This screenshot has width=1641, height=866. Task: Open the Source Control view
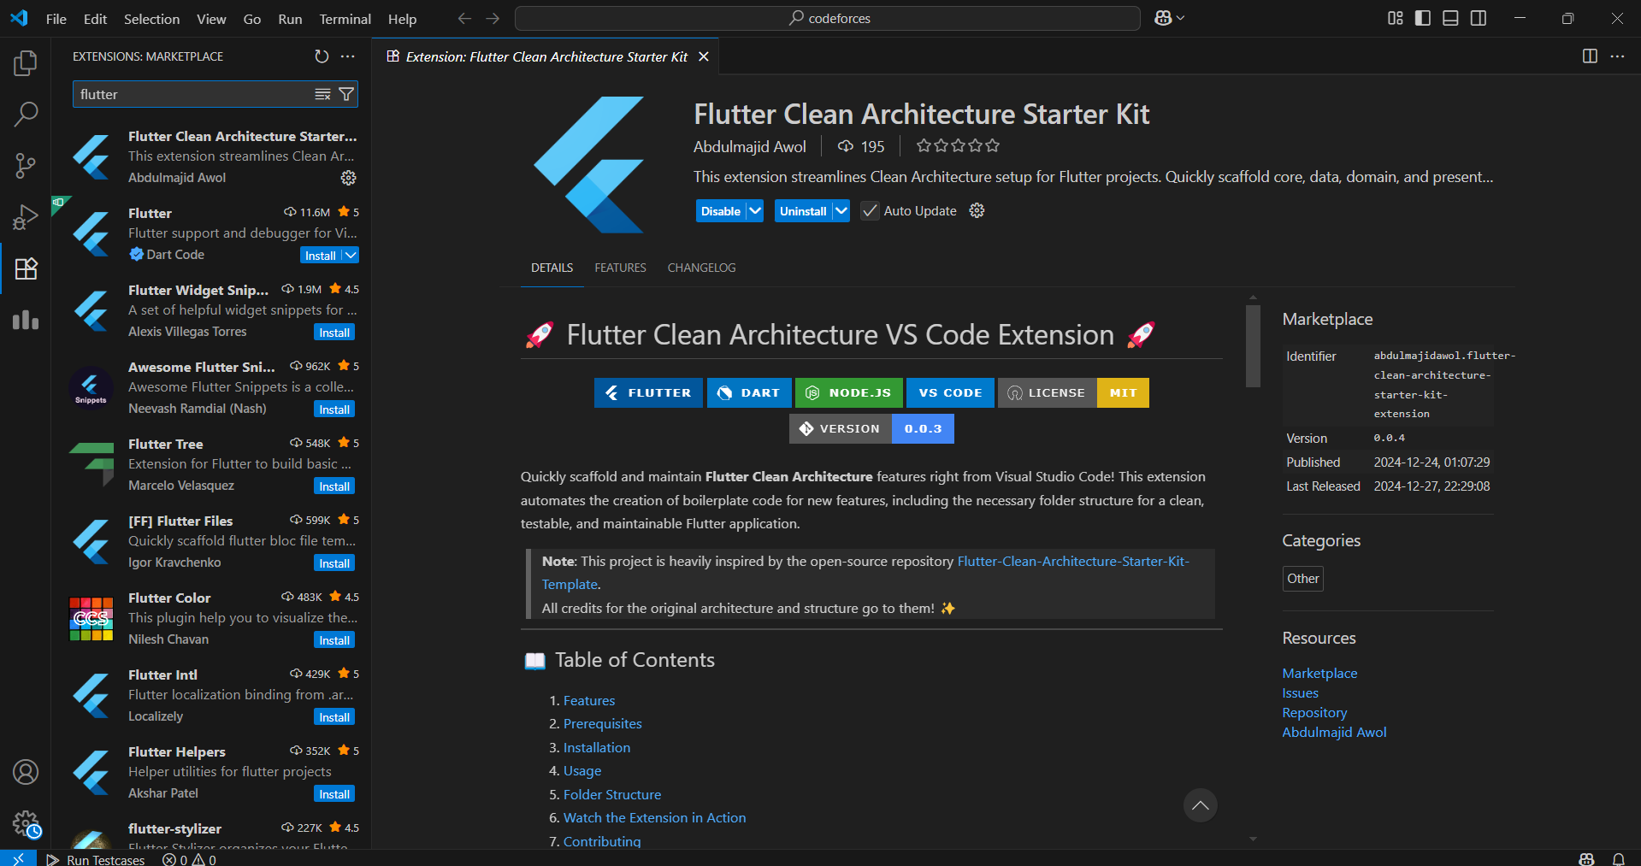click(26, 165)
